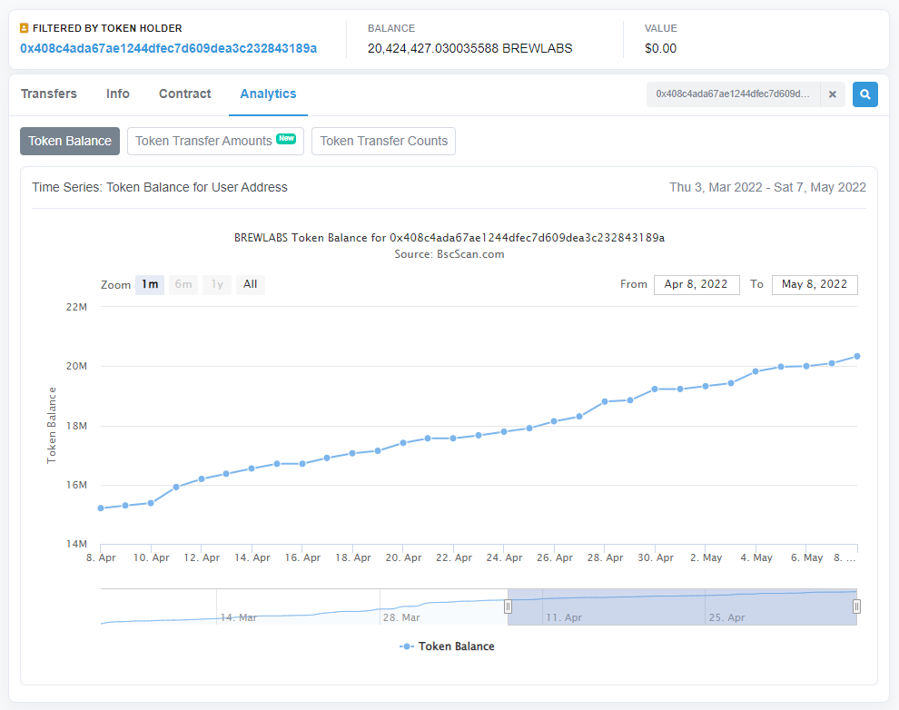899x710 pixels.
Task: Click the To date field May 8, 2022
Action: 815,285
